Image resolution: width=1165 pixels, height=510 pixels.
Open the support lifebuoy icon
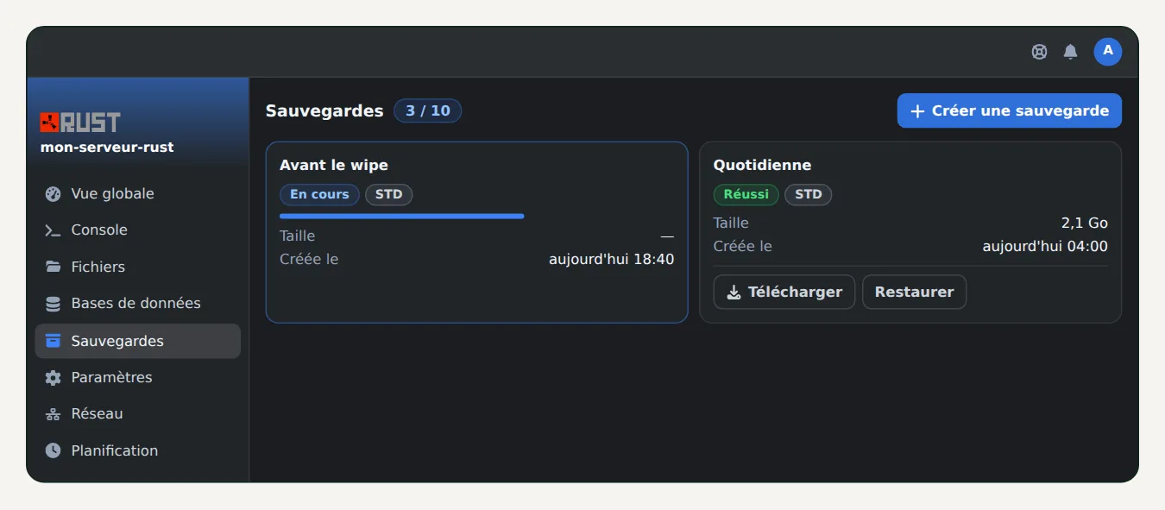[1039, 52]
